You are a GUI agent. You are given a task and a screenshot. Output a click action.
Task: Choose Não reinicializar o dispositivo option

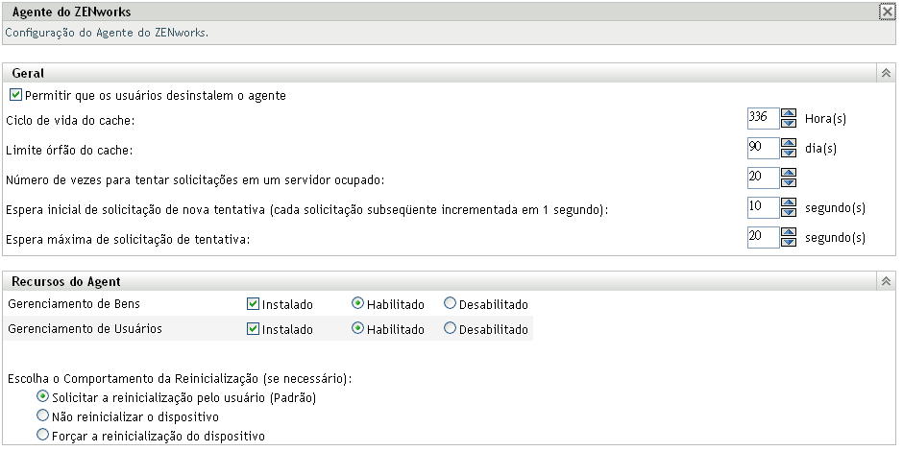point(42,416)
